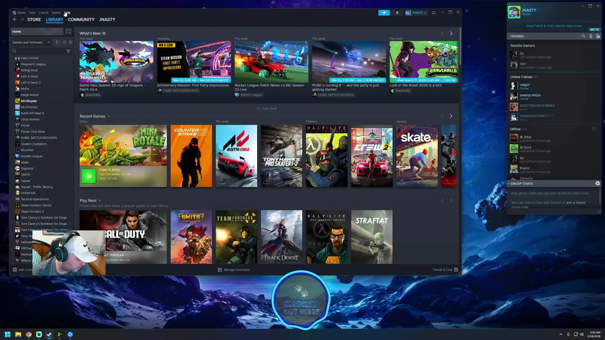This screenshot has width=605, height=340.
Task: Open the Recent Games shelf dropdown
Action: 108,116
